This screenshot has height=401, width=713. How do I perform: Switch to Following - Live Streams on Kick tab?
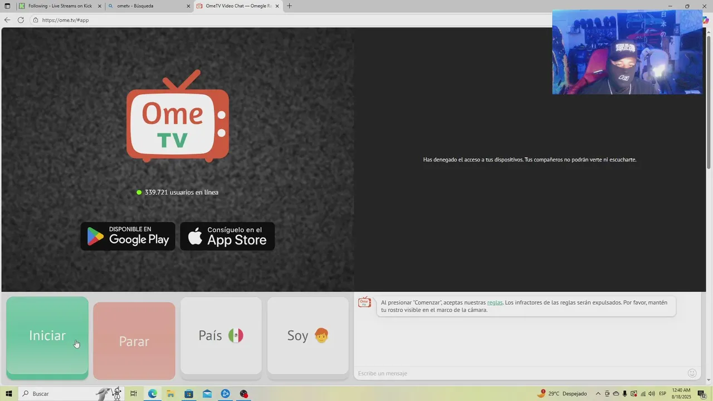click(x=60, y=6)
